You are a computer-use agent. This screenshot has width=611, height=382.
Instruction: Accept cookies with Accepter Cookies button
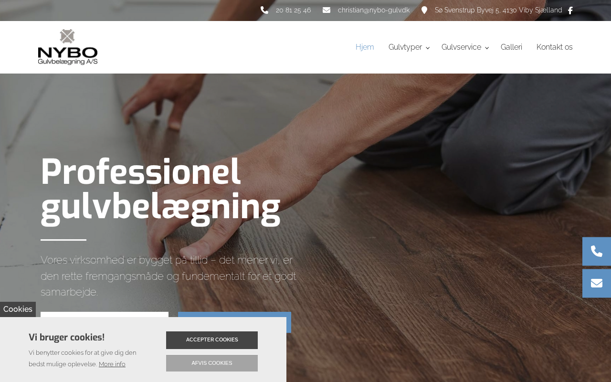pyautogui.click(x=212, y=340)
